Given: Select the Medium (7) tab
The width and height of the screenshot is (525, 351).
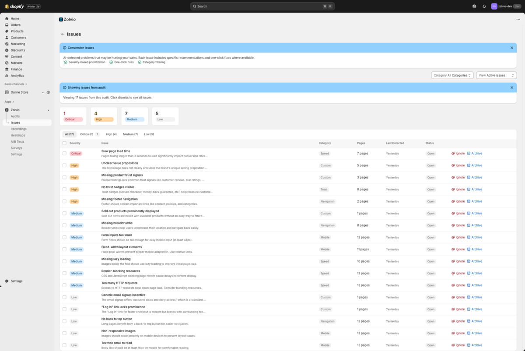Looking at the screenshot, I should point(130,134).
